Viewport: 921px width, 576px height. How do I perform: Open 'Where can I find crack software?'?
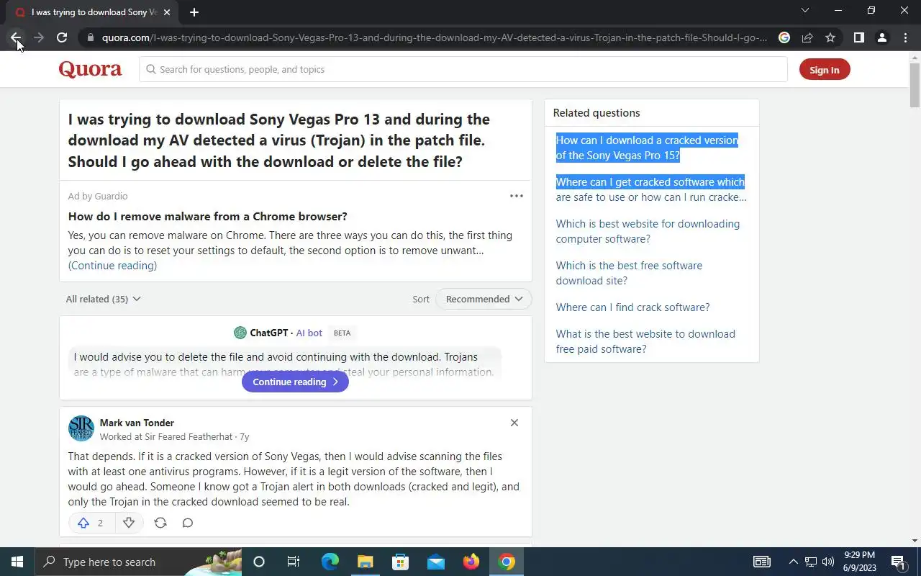point(632,307)
